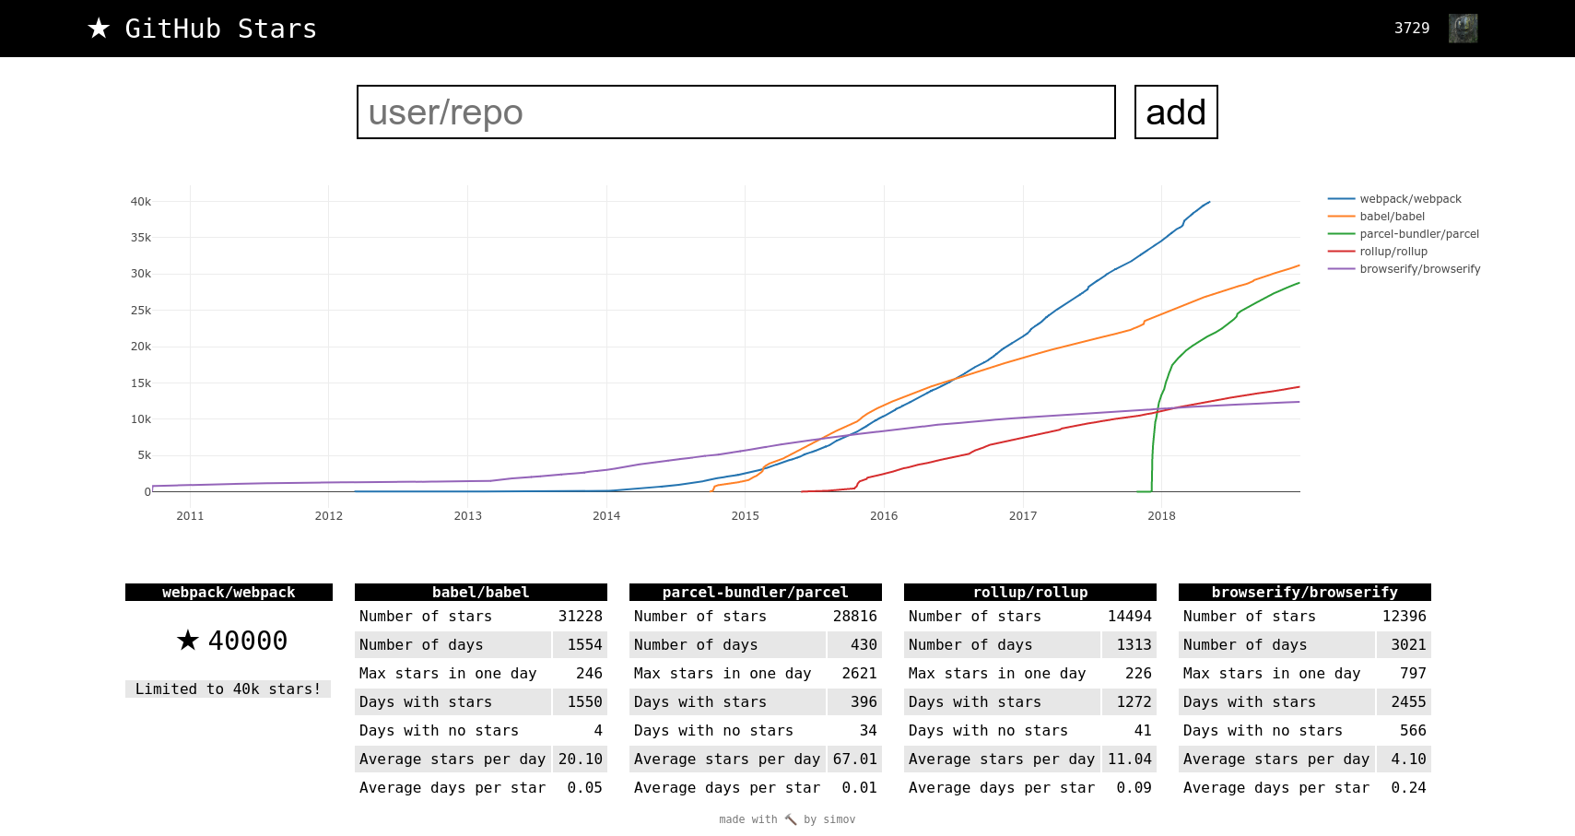The height and width of the screenshot is (836, 1575).
Task: Select parcel's number of stars value 28816
Action: pyautogui.click(x=855, y=617)
